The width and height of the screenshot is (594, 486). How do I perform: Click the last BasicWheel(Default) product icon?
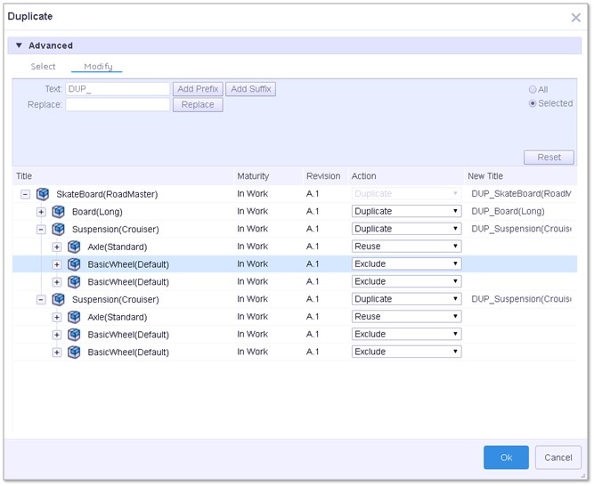(74, 352)
